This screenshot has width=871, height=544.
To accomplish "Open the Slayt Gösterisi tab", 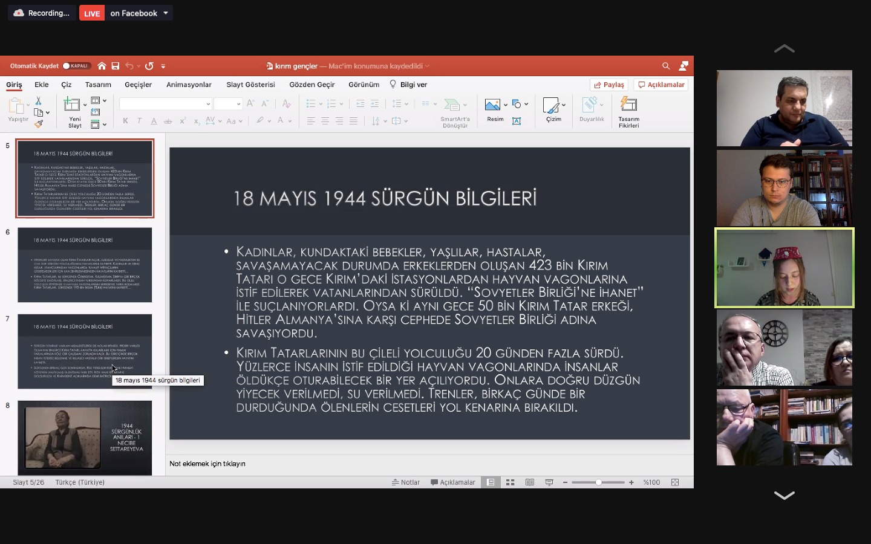I will pyautogui.click(x=250, y=85).
